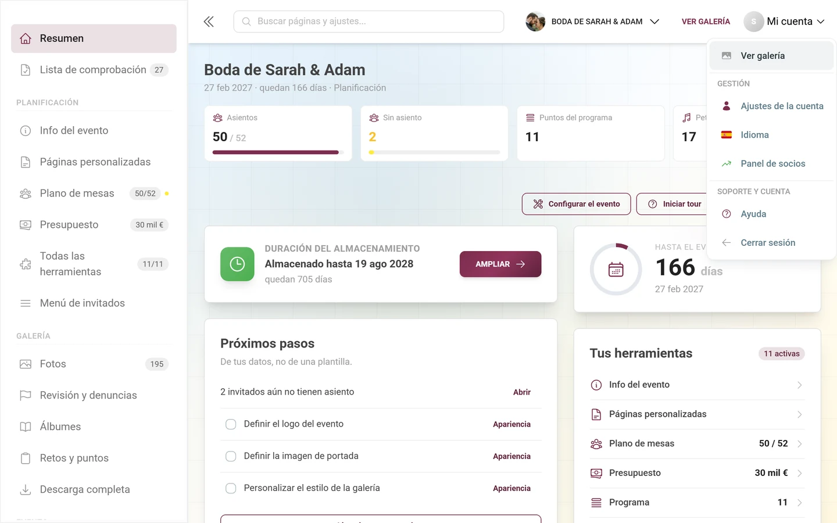The height and width of the screenshot is (523, 837).
Task: Click the Info del evento sidebar icon
Action: click(26, 131)
